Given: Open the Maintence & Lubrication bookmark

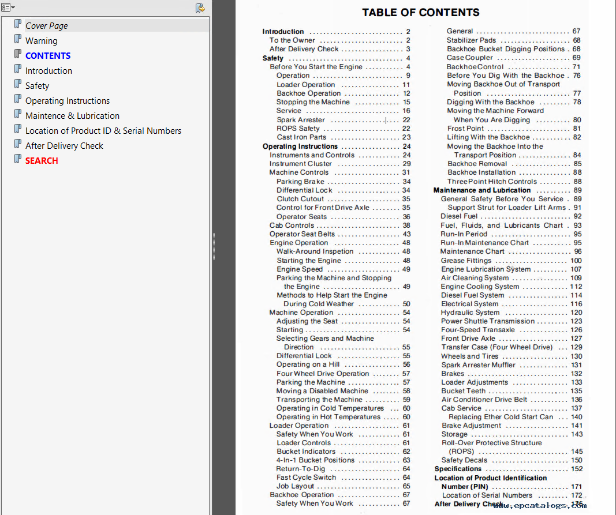Looking at the screenshot, I should coord(72,116).
